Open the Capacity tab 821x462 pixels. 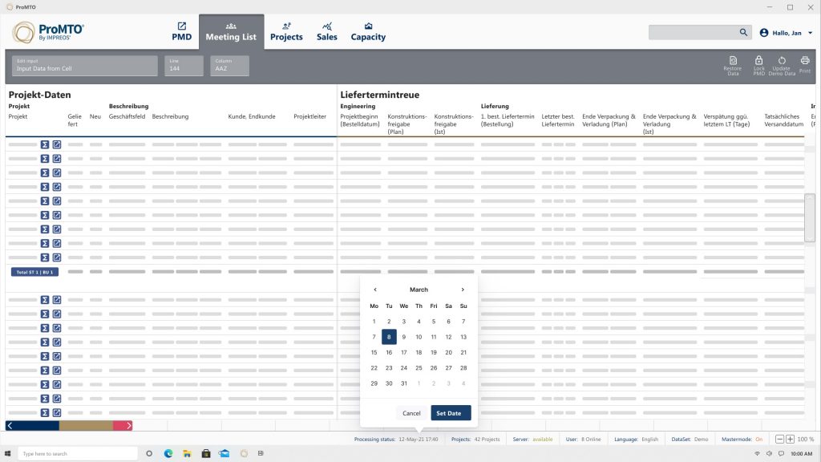(x=368, y=31)
